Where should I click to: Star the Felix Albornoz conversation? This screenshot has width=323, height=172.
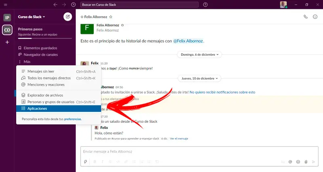tap(111, 17)
